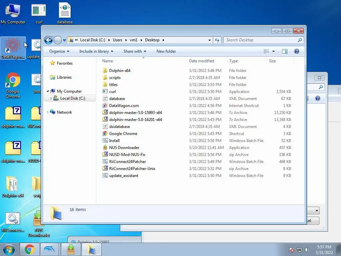Select DataWagon desktop shortcut
Image resolution: width=341 pixels, height=256 pixels.
13,48
